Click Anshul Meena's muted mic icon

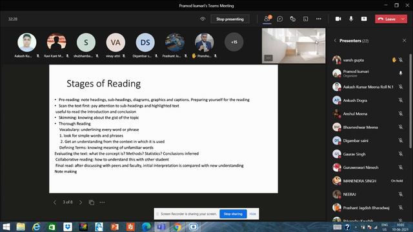(401, 113)
